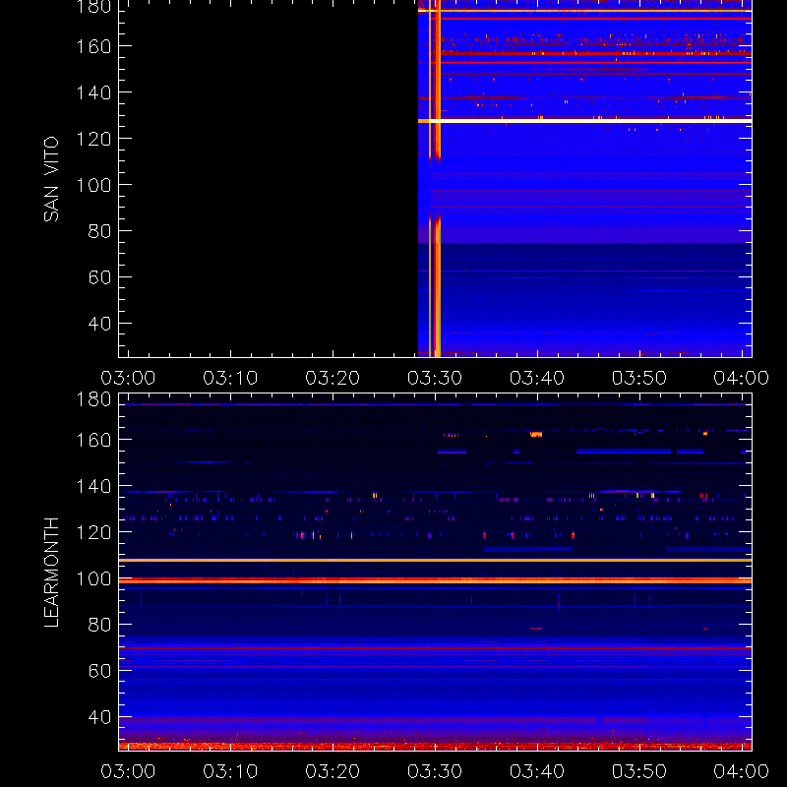Click 03:40 time label under LEARMONTH plot
Screen dimensions: 787x787
pos(537,771)
